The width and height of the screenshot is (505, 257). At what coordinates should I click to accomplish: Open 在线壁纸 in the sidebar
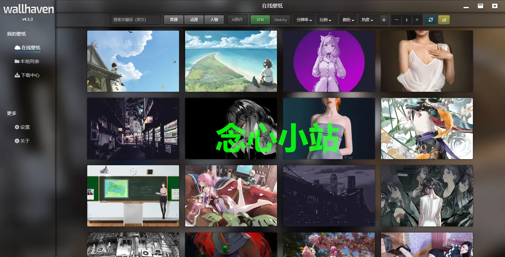[x=28, y=48]
